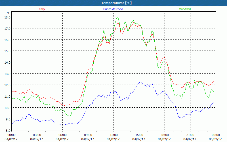
Task: Select the green 'Windchill' legend label
Action: coord(185,9)
